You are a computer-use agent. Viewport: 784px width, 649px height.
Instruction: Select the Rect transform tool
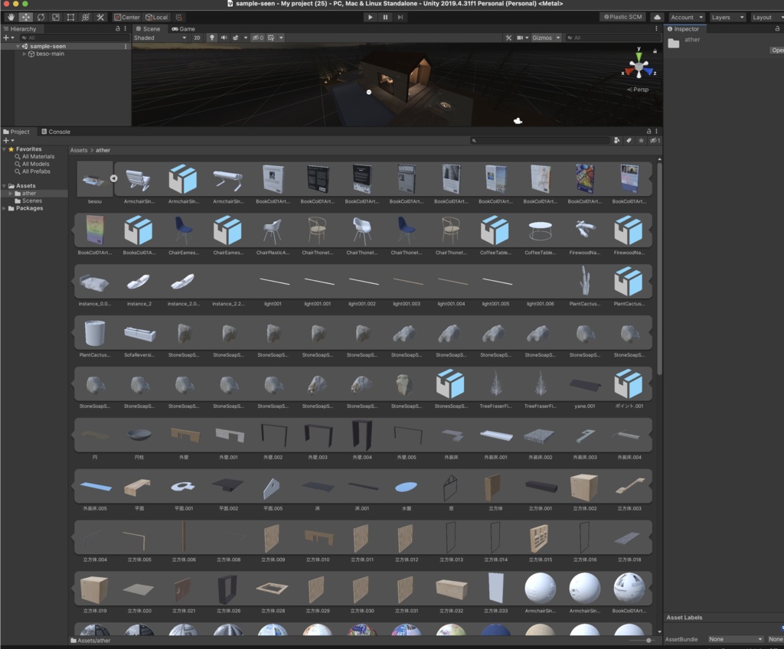[x=70, y=17]
